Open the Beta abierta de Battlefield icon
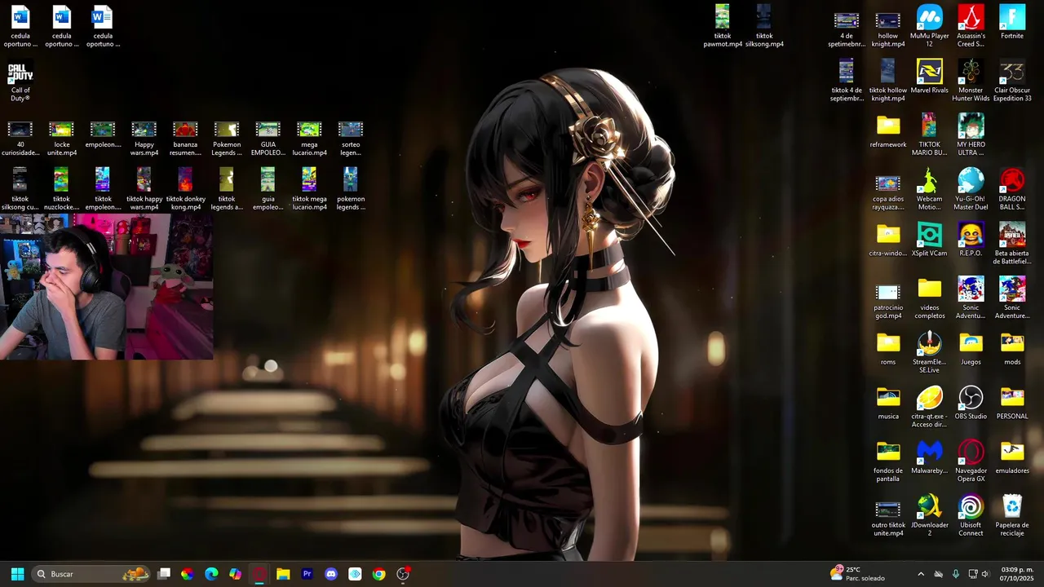 [x=1012, y=245]
